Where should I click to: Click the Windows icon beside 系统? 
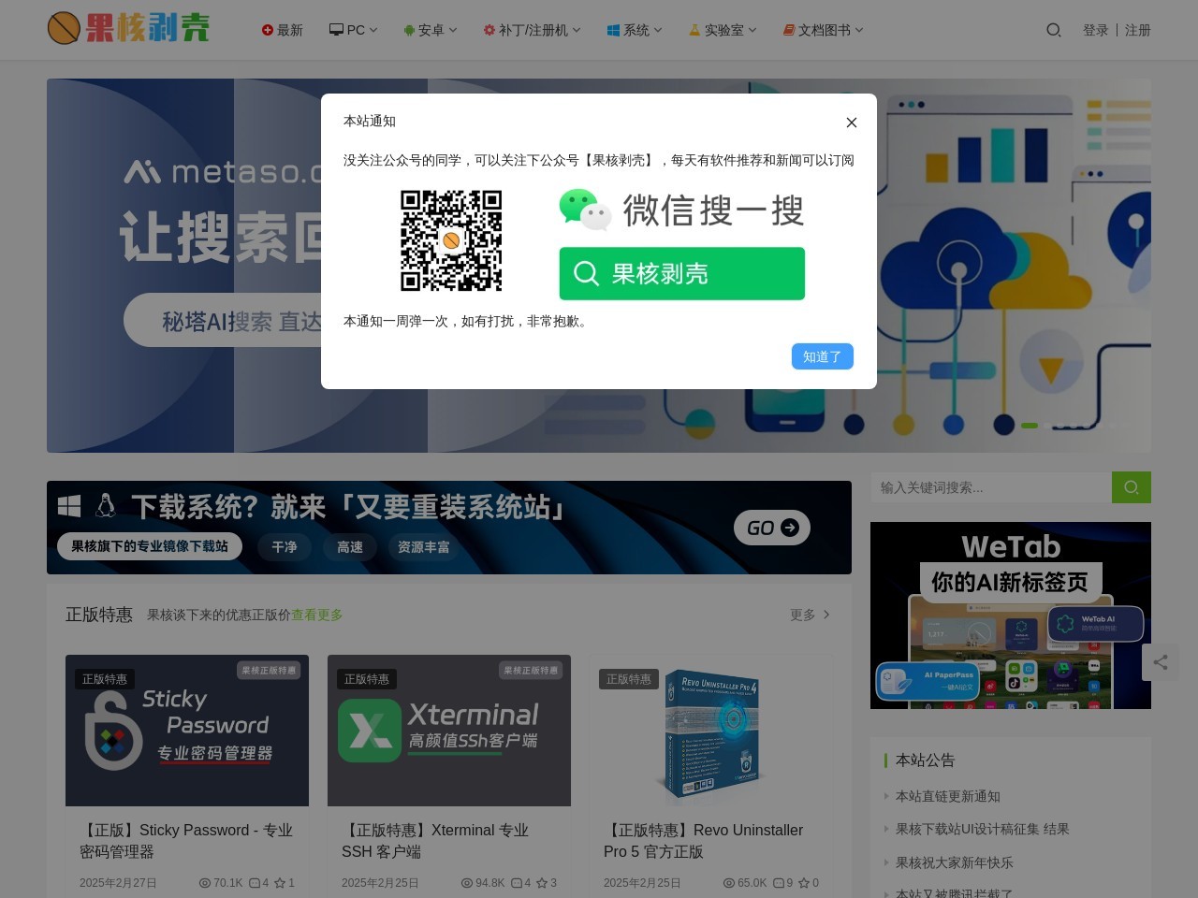[x=613, y=30]
